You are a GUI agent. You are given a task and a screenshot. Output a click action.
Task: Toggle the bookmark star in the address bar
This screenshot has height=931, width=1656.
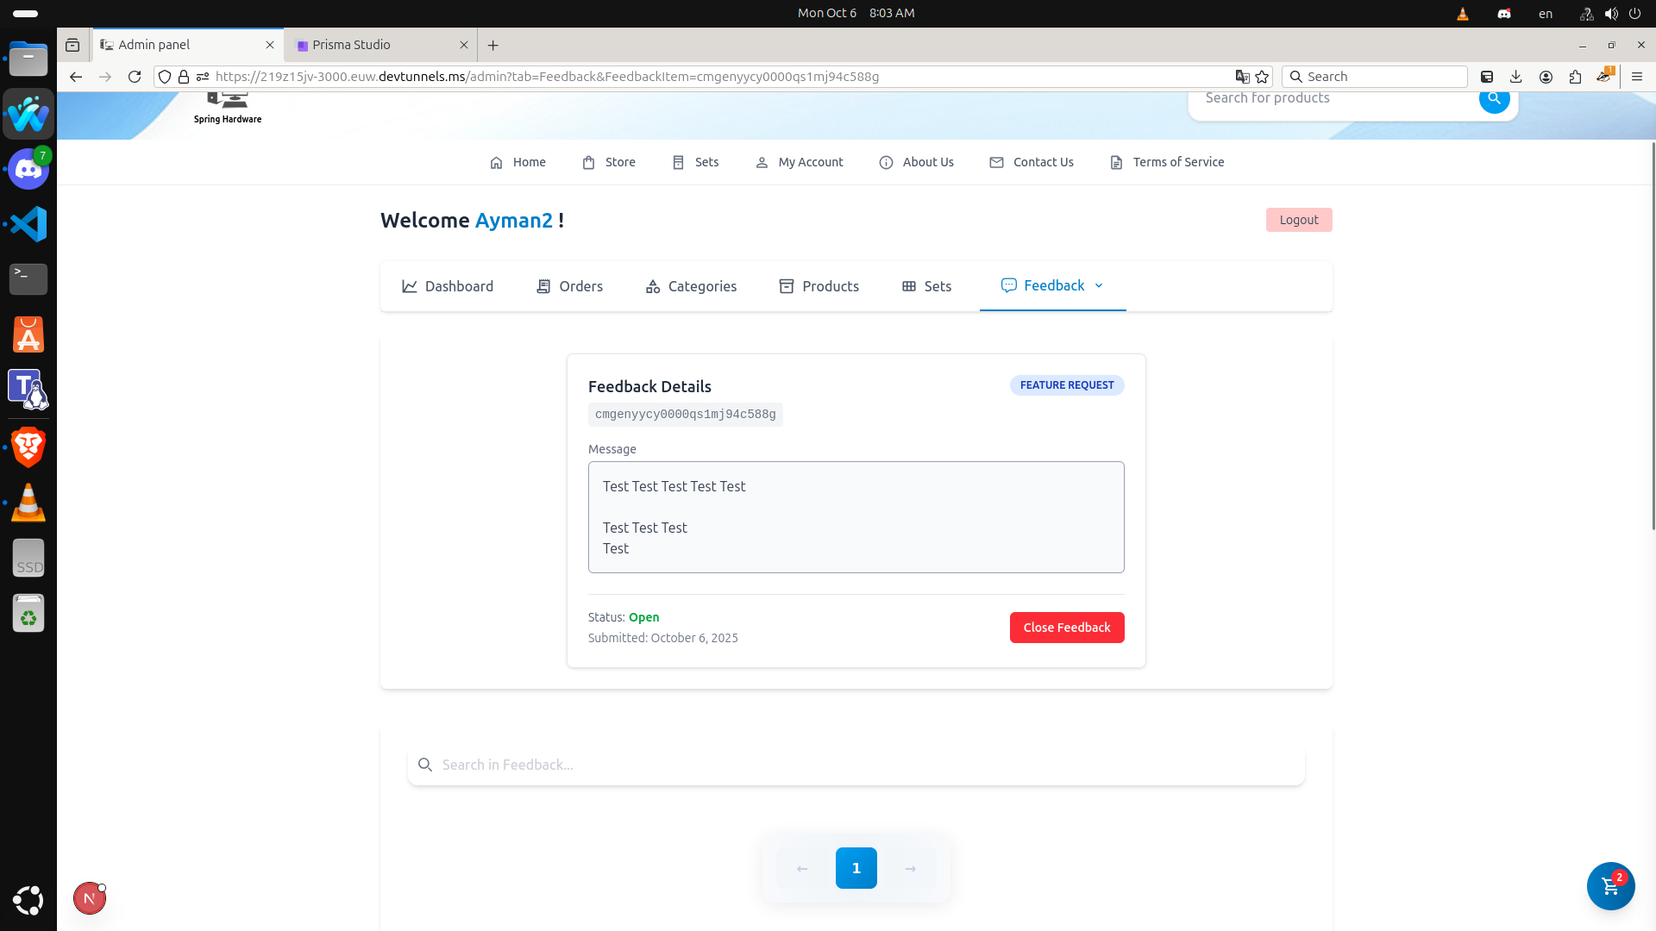(1262, 76)
